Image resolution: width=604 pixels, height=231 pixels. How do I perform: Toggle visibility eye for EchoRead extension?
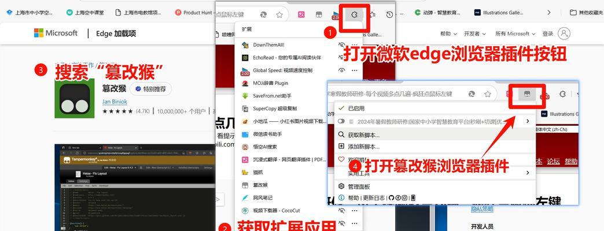[x=341, y=58]
